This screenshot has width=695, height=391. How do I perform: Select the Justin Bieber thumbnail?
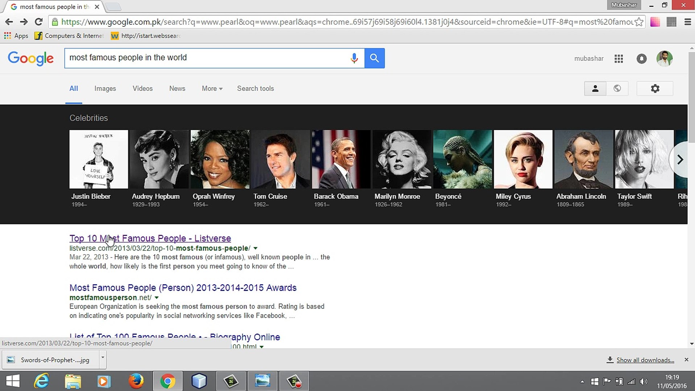point(99,159)
